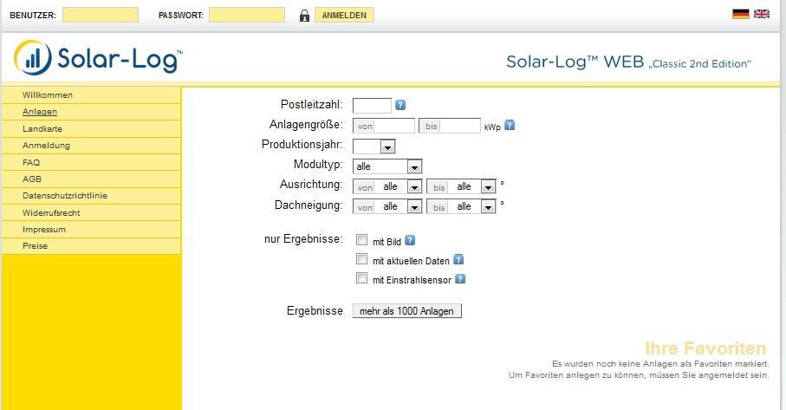
Task: Switch language via the German flag
Action: tap(740, 14)
